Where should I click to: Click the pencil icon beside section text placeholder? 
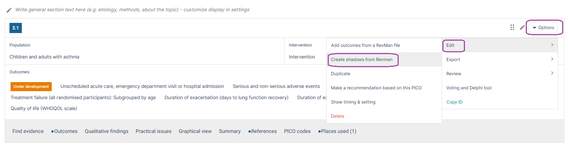pyautogui.click(x=9, y=10)
